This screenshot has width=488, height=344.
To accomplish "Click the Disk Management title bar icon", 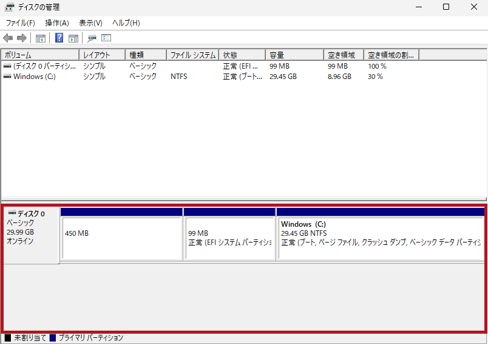I will pos(10,7).
